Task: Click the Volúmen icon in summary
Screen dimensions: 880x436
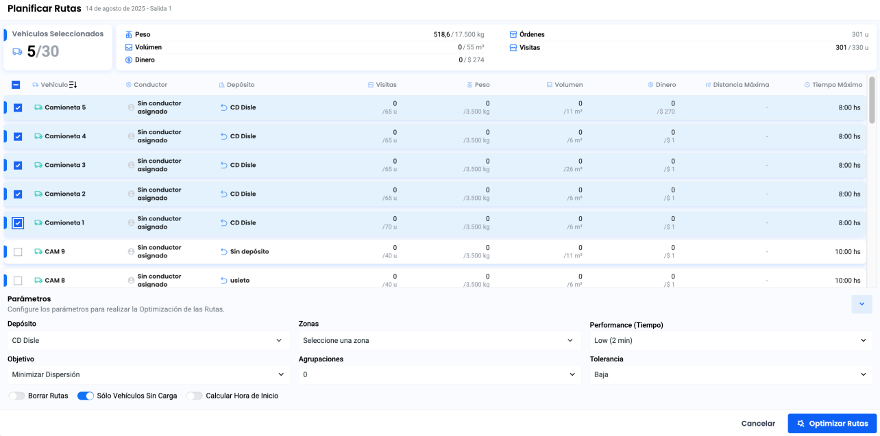Action: click(x=129, y=47)
